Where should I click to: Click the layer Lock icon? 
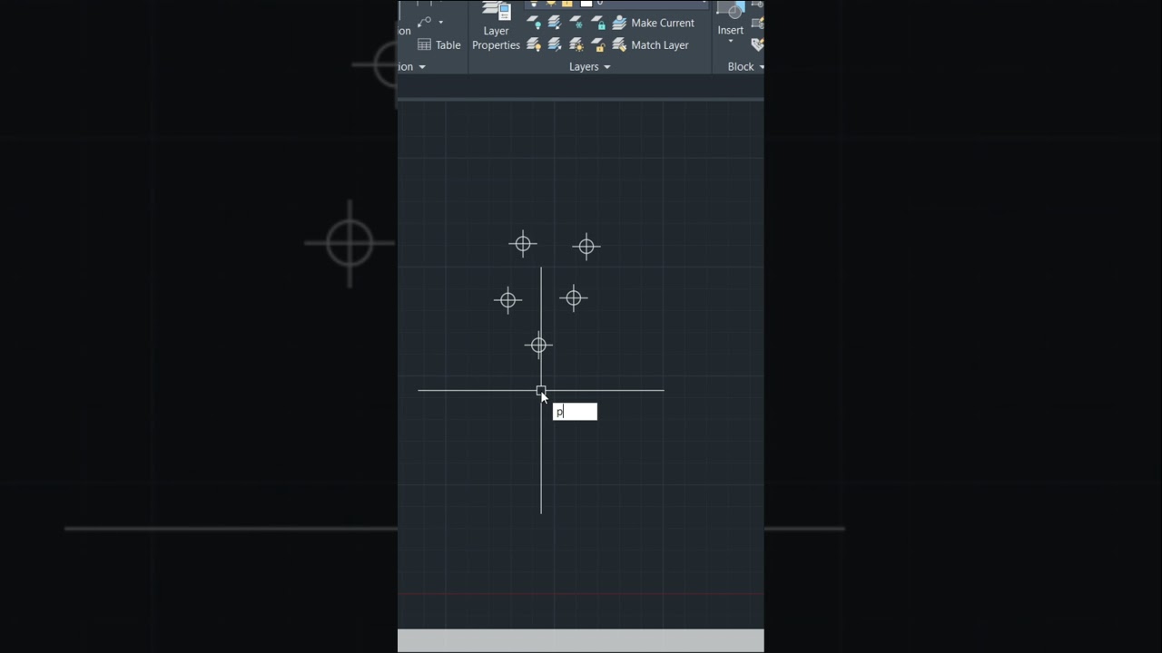598,23
